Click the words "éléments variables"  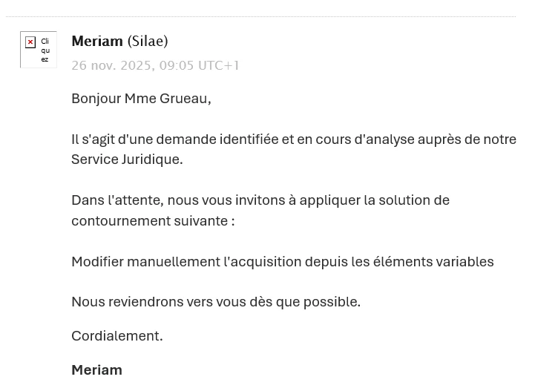[443, 262]
